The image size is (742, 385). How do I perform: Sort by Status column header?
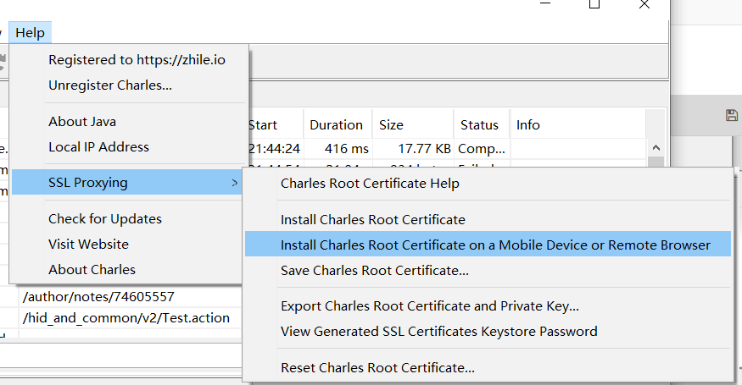(480, 124)
